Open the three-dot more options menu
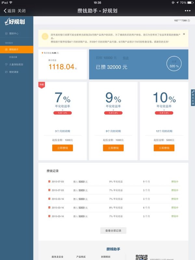This screenshot has height=260, width=195. [x=188, y=11]
